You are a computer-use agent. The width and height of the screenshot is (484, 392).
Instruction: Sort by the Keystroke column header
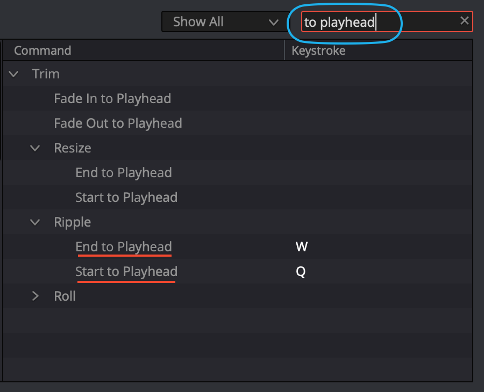pyautogui.click(x=318, y=50)
